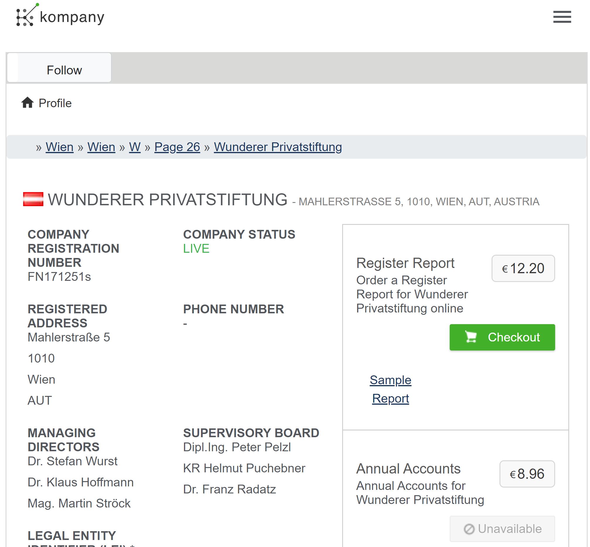Open the Profile tab
The width and height of the screenshot is (590, 547).
point(47,103)
